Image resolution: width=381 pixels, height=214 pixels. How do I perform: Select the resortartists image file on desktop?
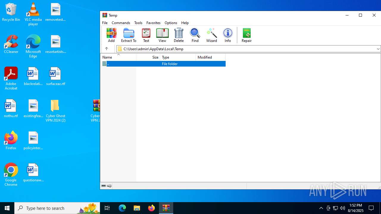point(55,44)
